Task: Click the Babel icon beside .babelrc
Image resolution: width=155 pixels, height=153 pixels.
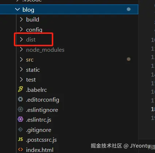Action: pos(20,89)
